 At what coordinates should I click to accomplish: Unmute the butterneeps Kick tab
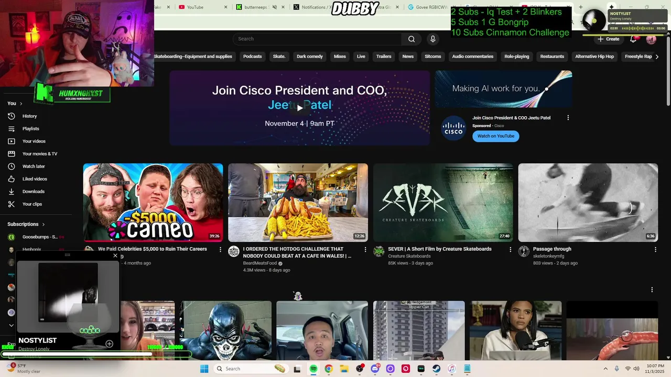[x=274, y=7]
